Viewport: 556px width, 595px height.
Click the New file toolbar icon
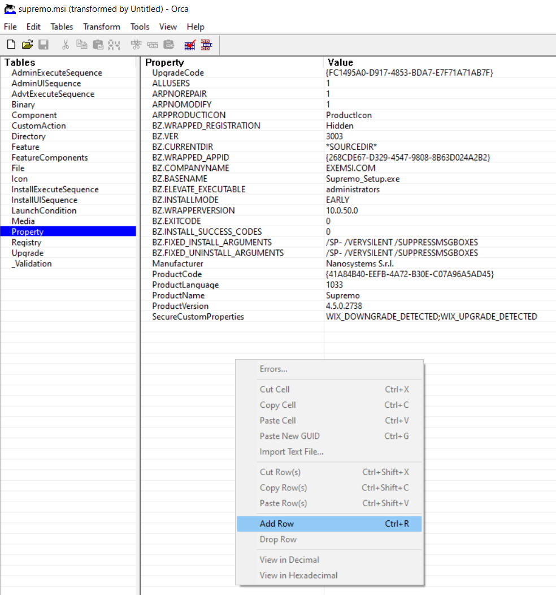(x=11, y=45)
